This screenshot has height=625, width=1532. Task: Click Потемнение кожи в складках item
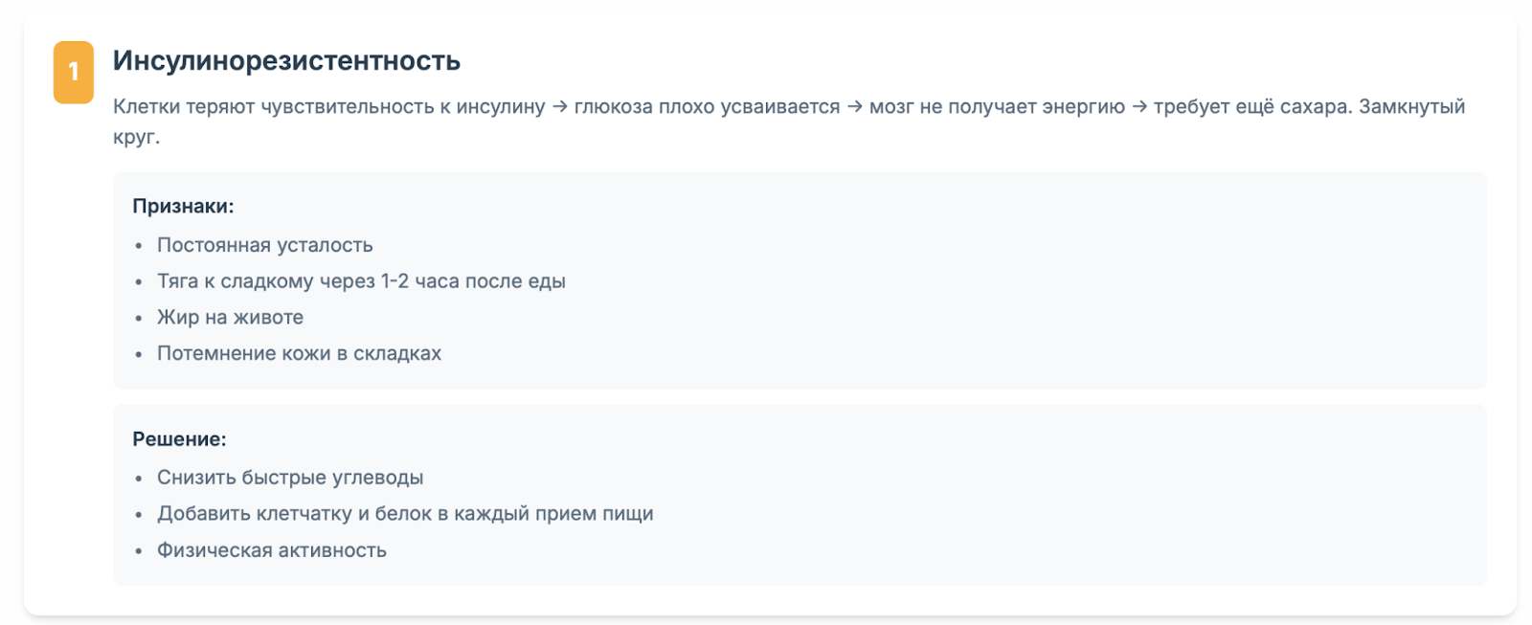pos(299,353)
